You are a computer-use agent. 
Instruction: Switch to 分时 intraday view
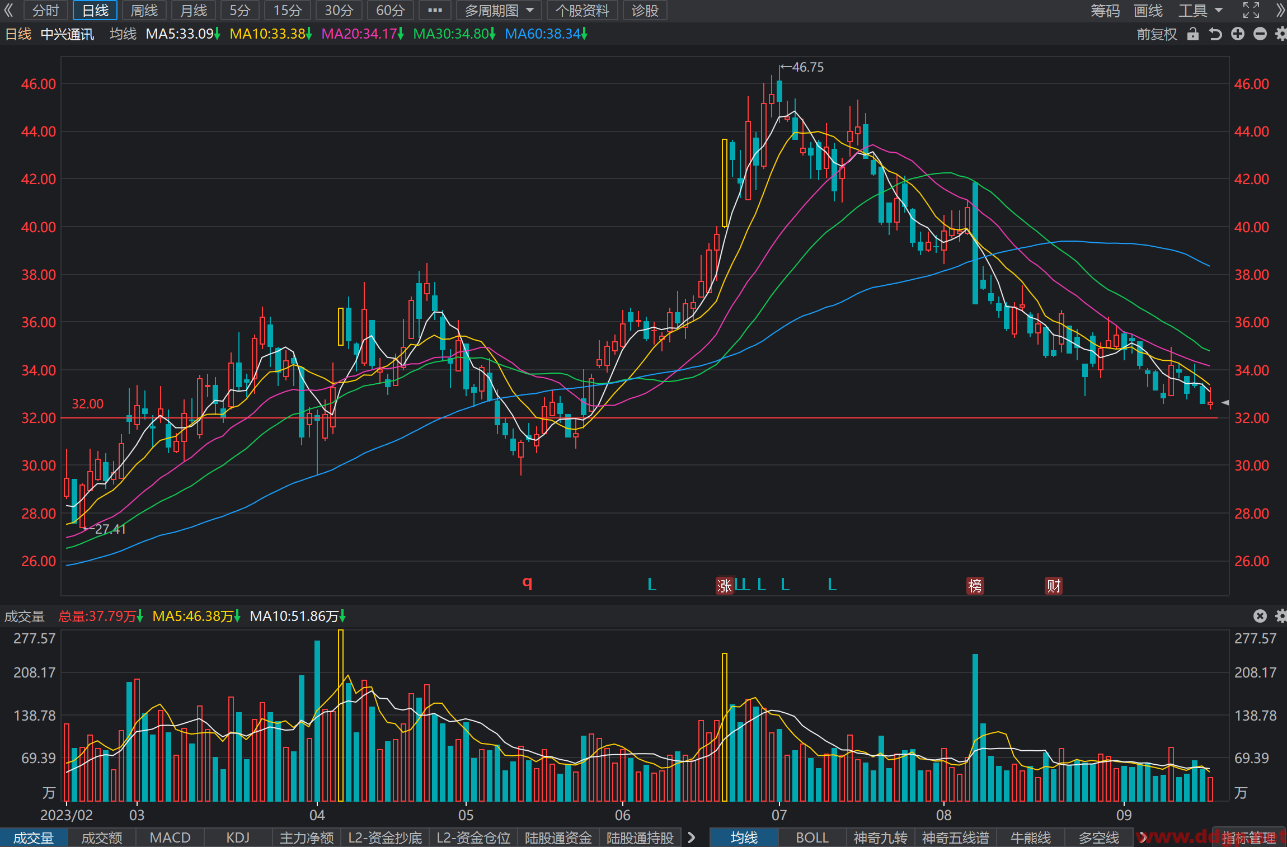pyautogui.click(x=45, y=10)
